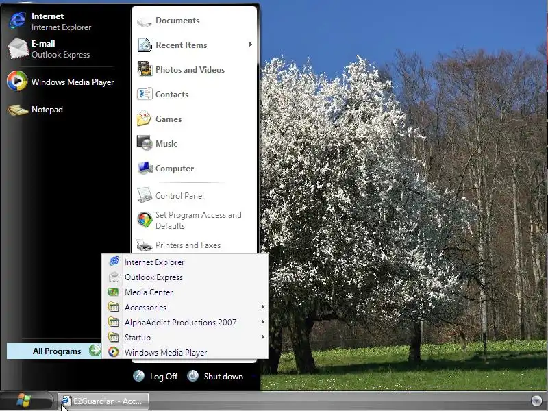The width and height of the screenshot is (548, 411).
Task: Expand the Accessories submenu arrow
Action: [x=262, y=306]
